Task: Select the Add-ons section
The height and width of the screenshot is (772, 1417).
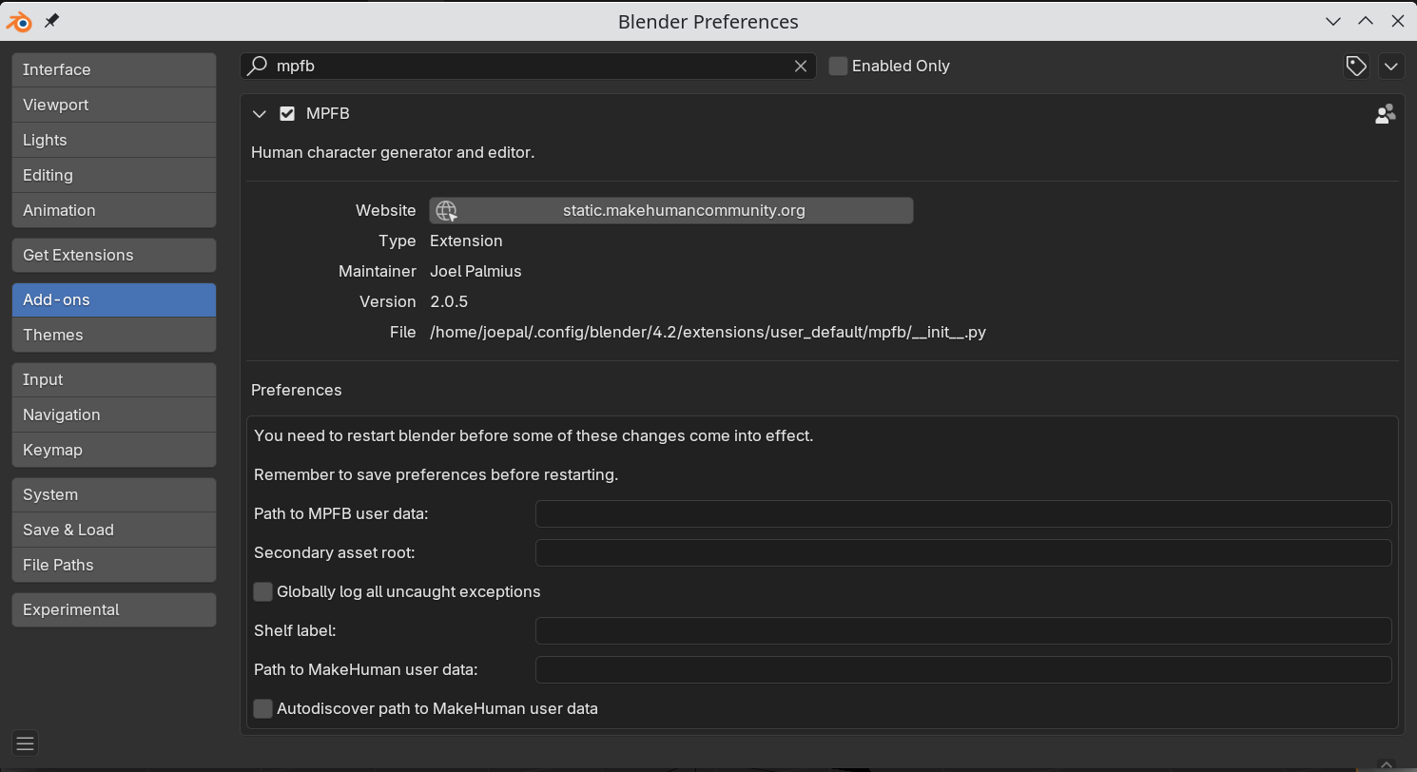Action: tap(114, 299)
